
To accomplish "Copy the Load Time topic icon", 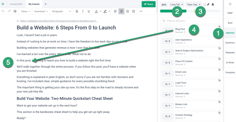I will 220,80.
